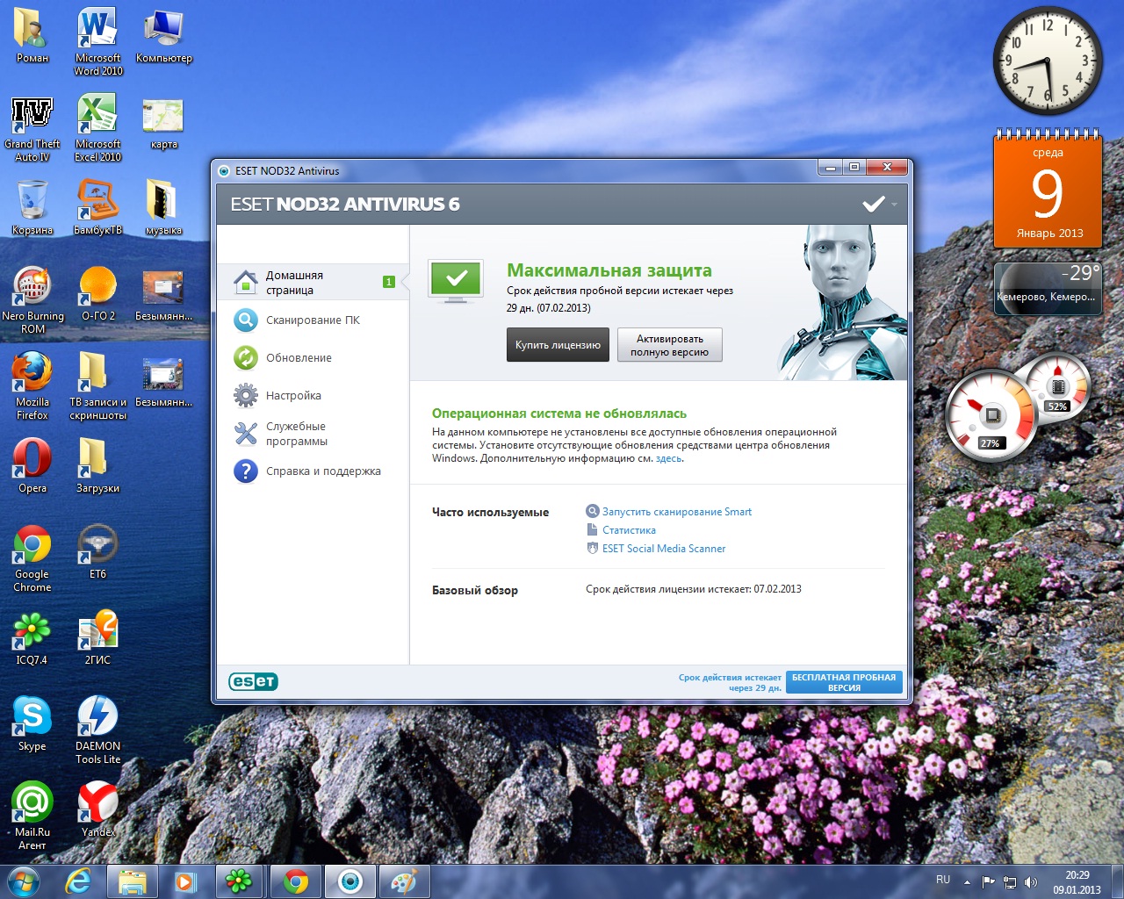Click first Безымянн... image file on desktop
Screen dimensions: 1124x899
[163, 295]
